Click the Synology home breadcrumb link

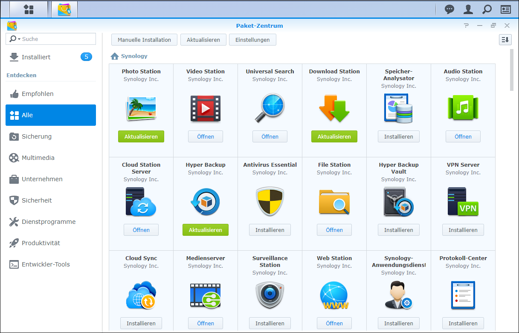pyautogui.click(x=129, y=56)
